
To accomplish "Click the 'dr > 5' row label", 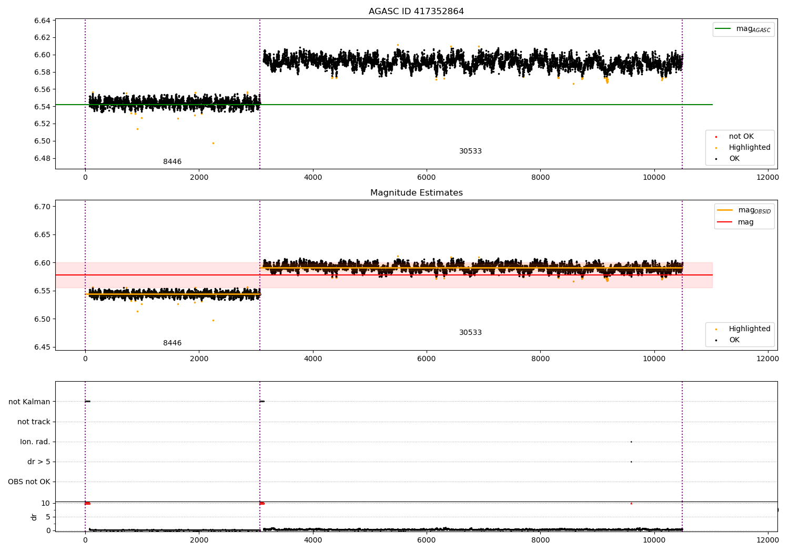I will point(39,462).
